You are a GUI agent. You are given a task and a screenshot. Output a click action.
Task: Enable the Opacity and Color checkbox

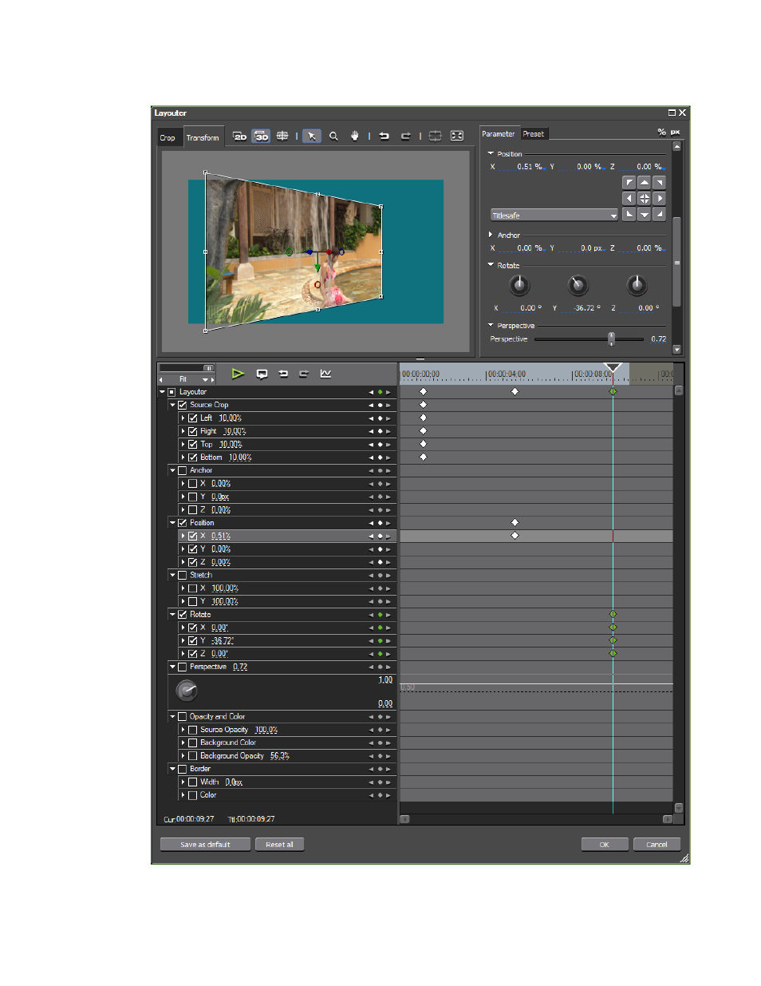[183, 717]
